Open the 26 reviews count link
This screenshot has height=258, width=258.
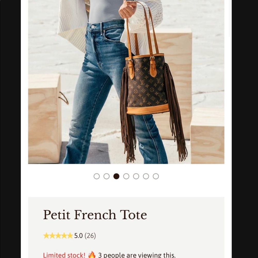[90, 236]
